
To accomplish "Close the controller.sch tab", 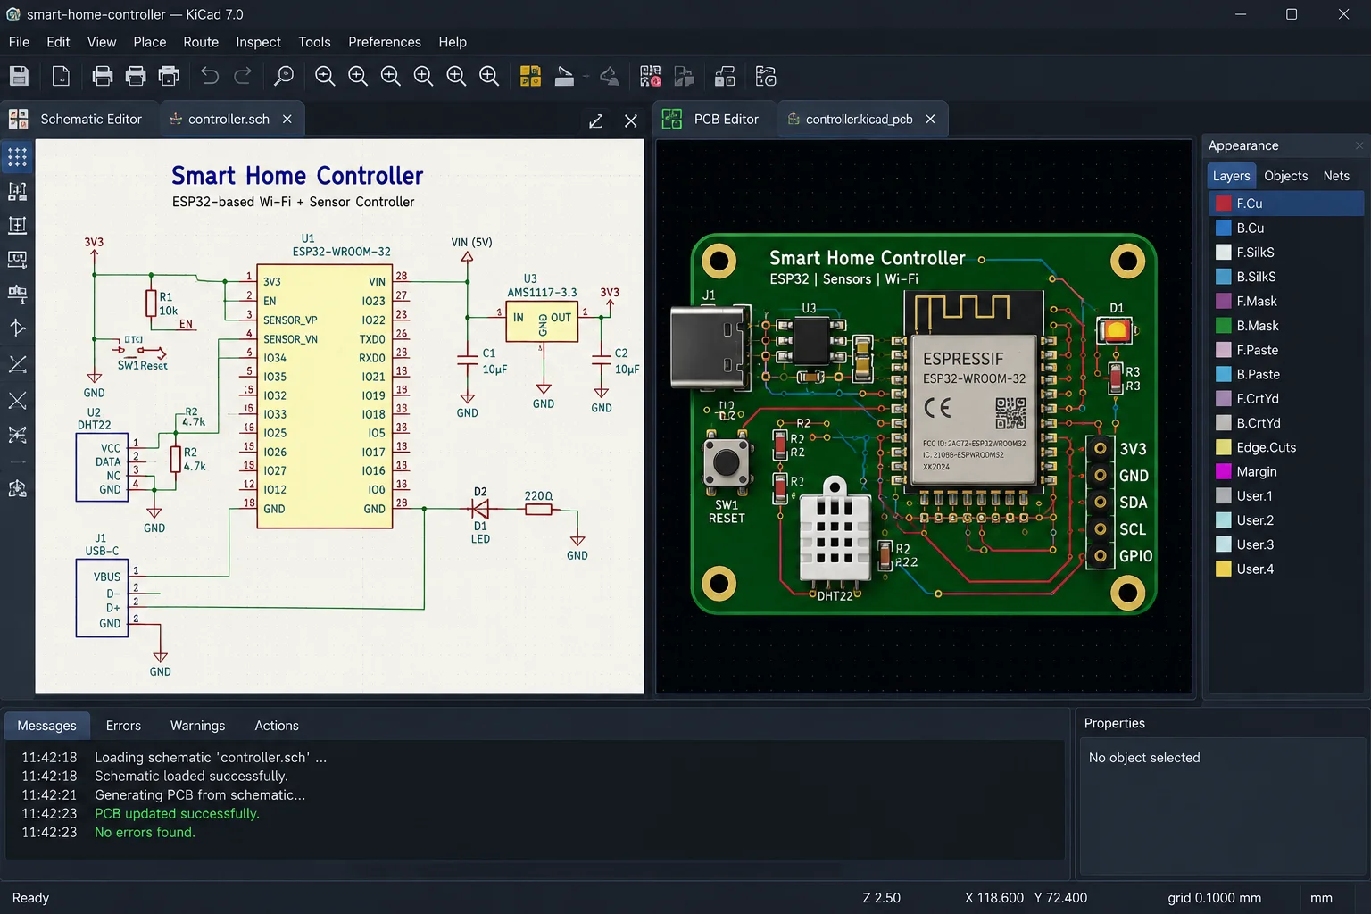I will pyautogui.click(x=287, y=119).
